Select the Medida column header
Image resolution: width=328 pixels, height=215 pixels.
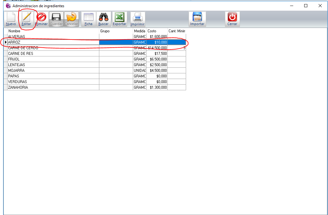(x=139, y=31)
